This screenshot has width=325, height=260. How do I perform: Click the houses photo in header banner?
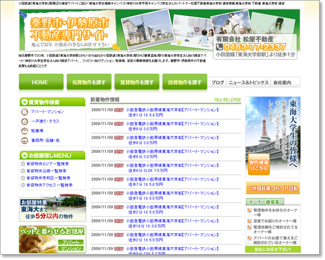point(148,30)
